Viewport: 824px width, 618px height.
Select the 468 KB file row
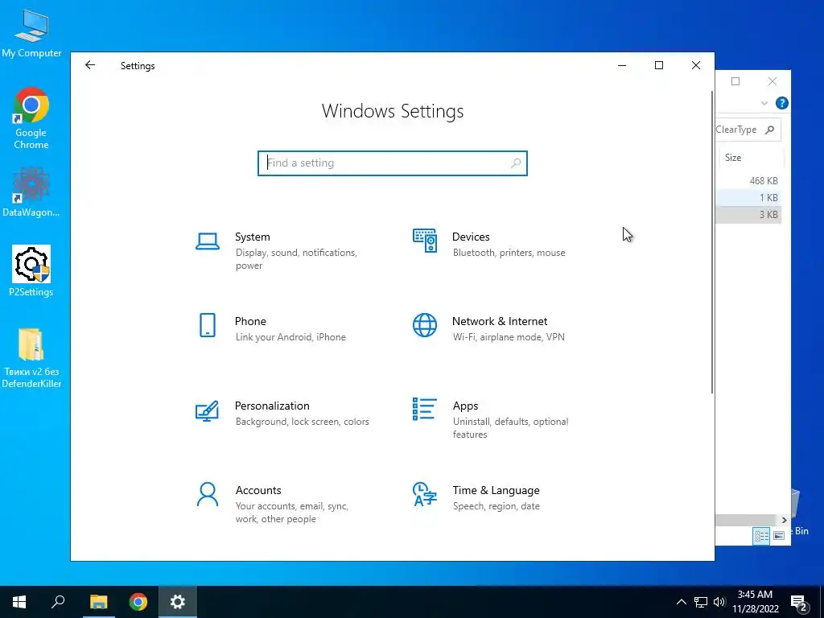pos(748,180)
